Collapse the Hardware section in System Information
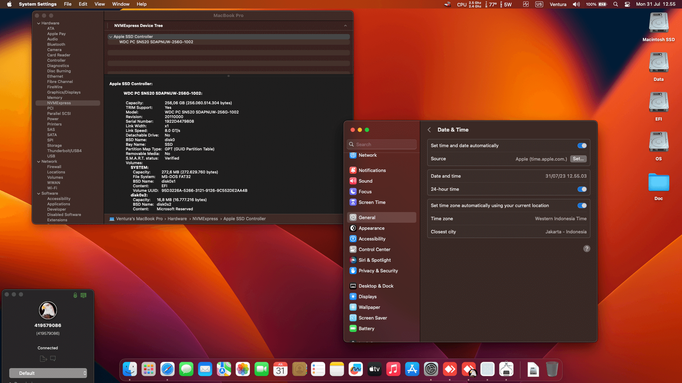Screen dimensions: 682x383 [x=39, y=23]
